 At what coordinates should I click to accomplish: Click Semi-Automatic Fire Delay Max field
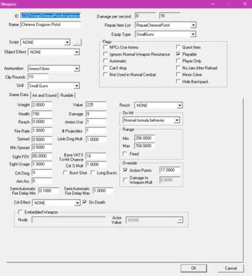coord(103,191)
